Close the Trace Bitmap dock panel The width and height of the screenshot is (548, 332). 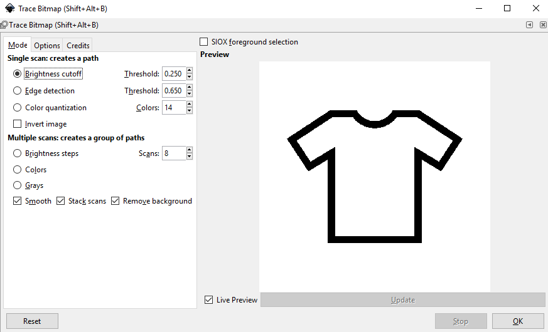coord(543,25)
